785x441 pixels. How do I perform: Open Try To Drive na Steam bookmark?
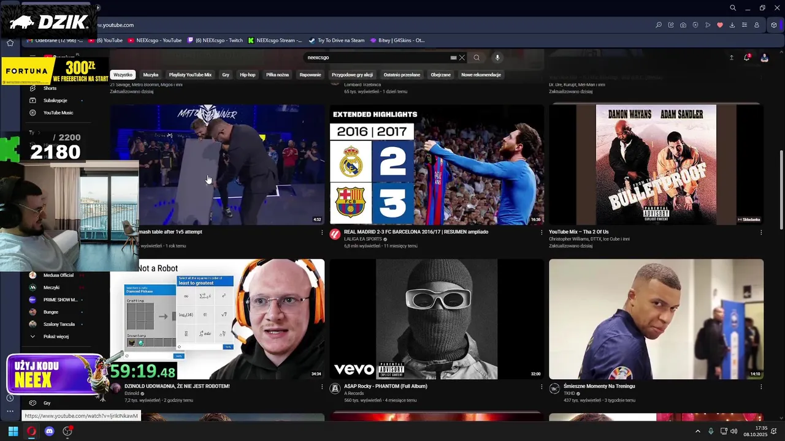click(x=336, y=40)
